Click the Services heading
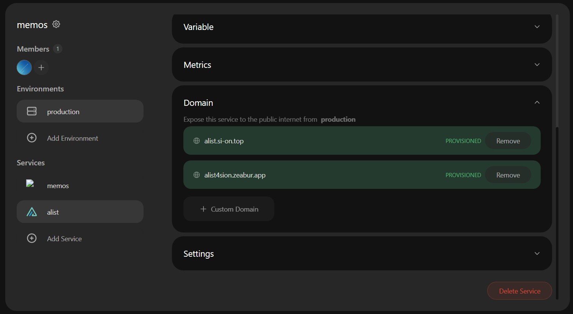Image resolution: width=573 pixels, height=314 pixels. tap(31, 163)
